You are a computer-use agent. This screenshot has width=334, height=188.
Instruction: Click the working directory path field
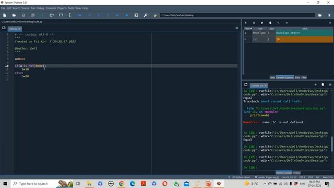point(237,15)
